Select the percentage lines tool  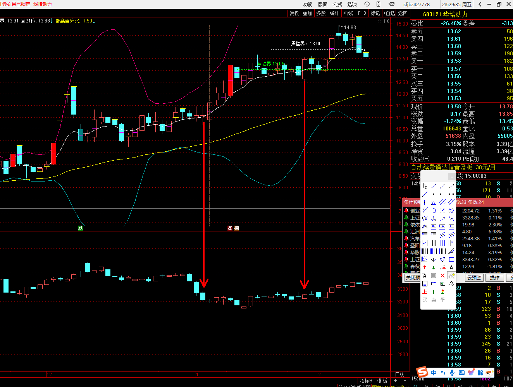tap(425, 234)
